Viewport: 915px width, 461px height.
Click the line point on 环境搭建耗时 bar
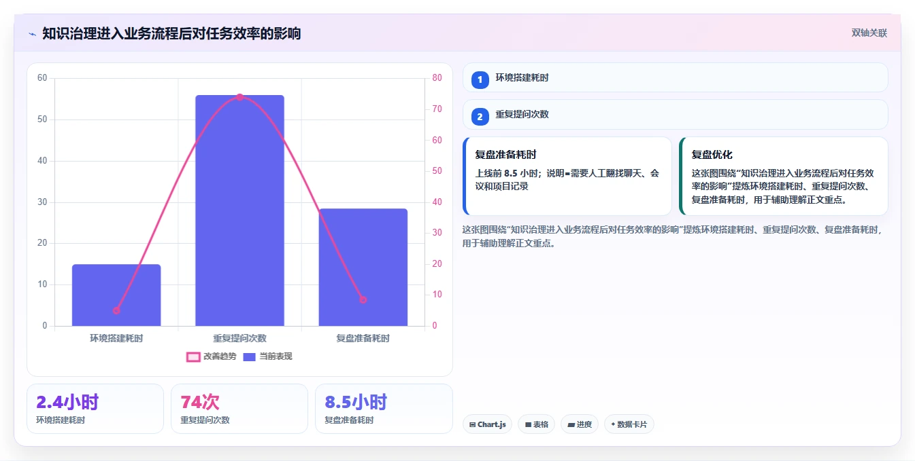point(116,310)
